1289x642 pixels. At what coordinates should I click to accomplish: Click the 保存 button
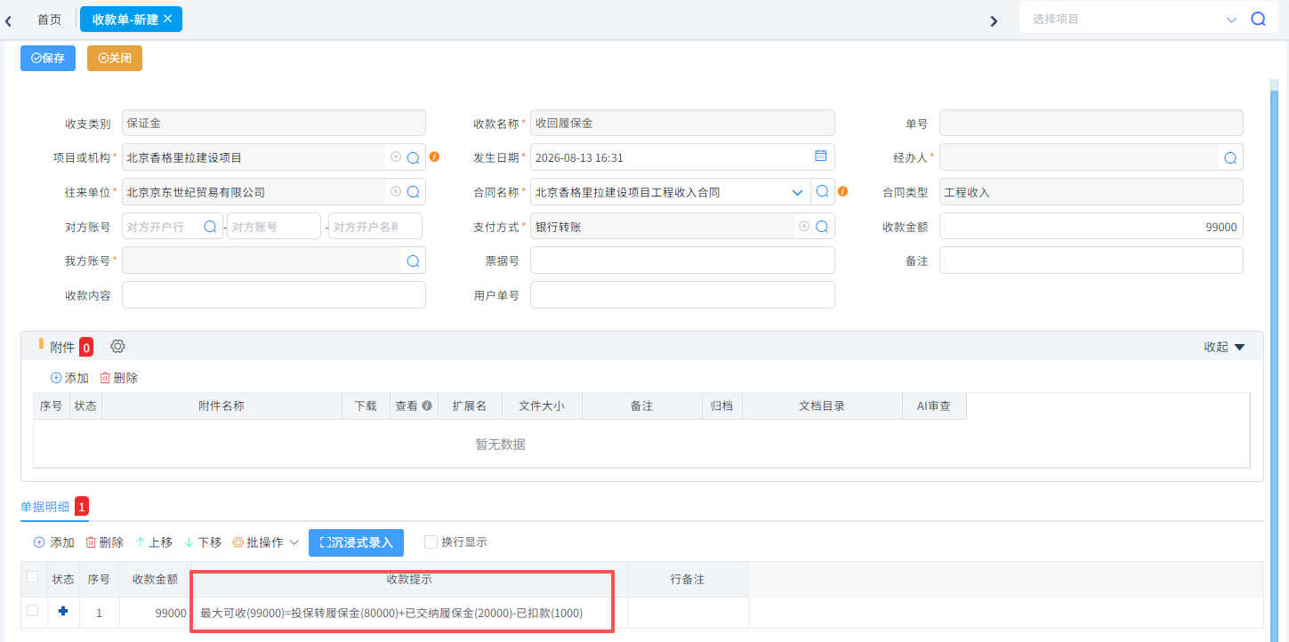coord(48,58)
